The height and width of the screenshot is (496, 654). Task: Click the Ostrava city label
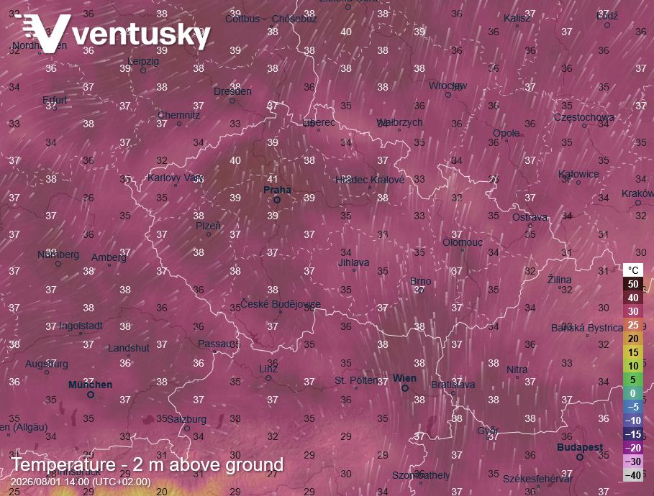[x=530, y=217]
